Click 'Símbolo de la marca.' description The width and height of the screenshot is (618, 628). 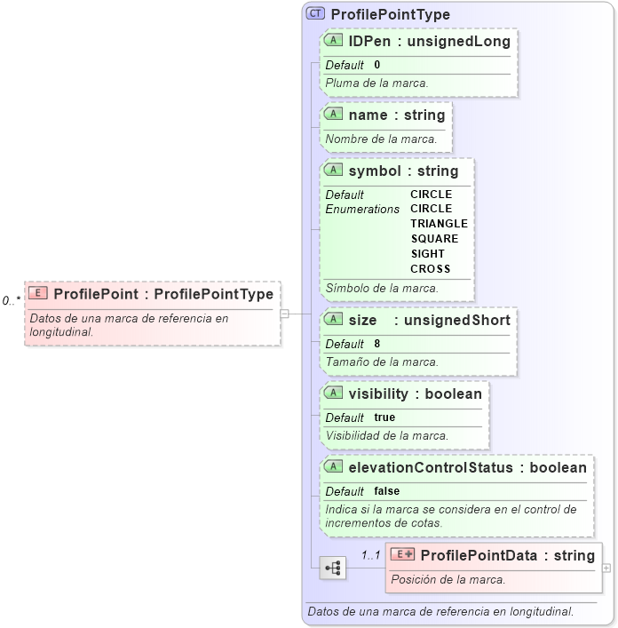[x=382, y=288]
